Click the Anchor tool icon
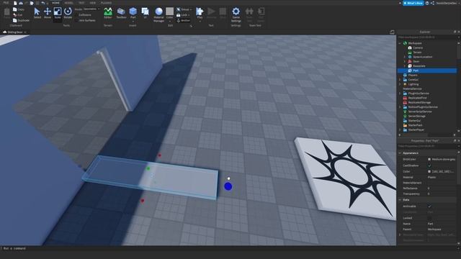The image size is (461, 259). (x=178, y=21)
